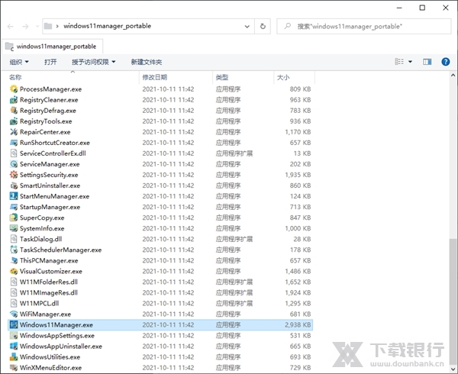Click the vertical scrollbar thumb

pyautogui.click(x=453, y=300)
